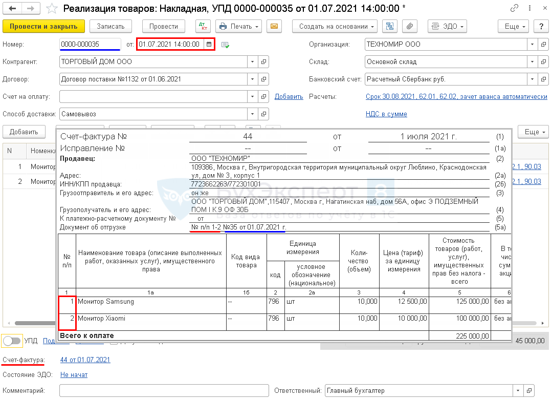Copy link using chain icon
Viewport: 552px width, 399px height.
(x=514, y=9)
